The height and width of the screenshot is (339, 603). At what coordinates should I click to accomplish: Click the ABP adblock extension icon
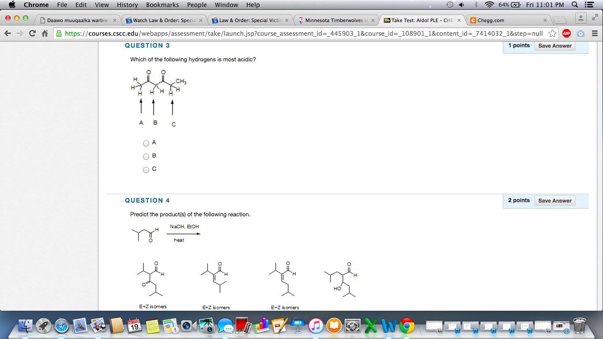point(566,33)
